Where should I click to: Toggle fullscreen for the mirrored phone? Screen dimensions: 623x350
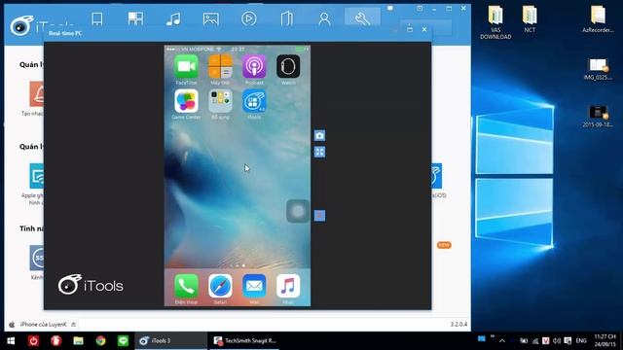point(320,152)
